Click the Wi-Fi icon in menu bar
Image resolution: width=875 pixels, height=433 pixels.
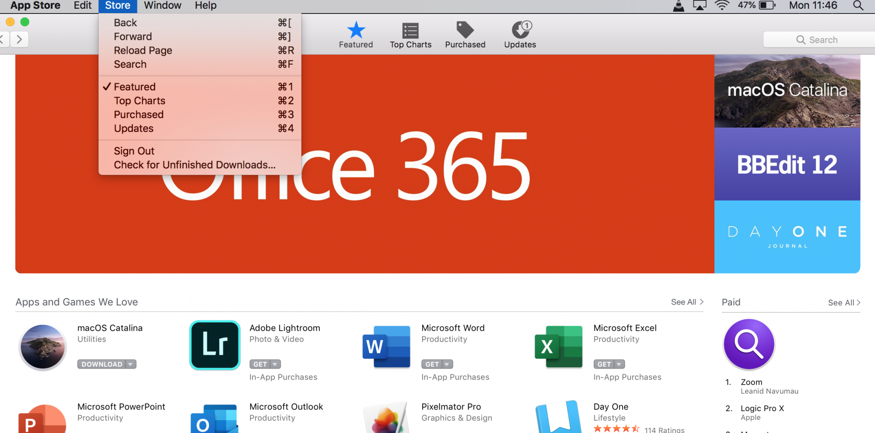click(x=722, y=6)
